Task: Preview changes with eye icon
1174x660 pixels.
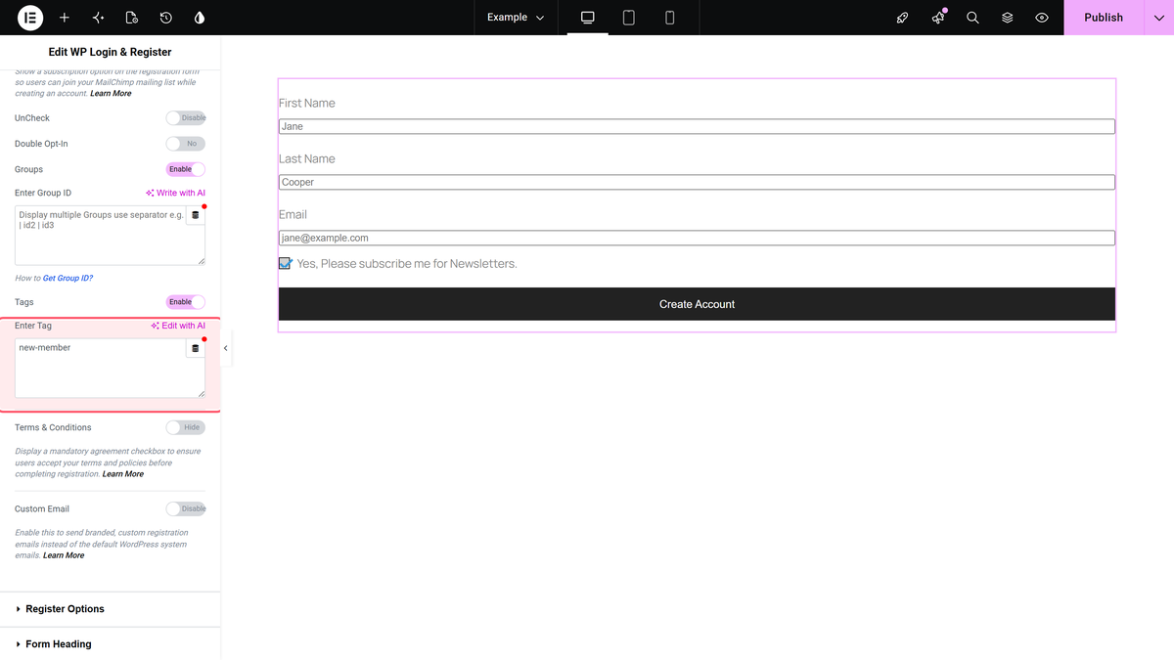Action: coord(1042,18)
